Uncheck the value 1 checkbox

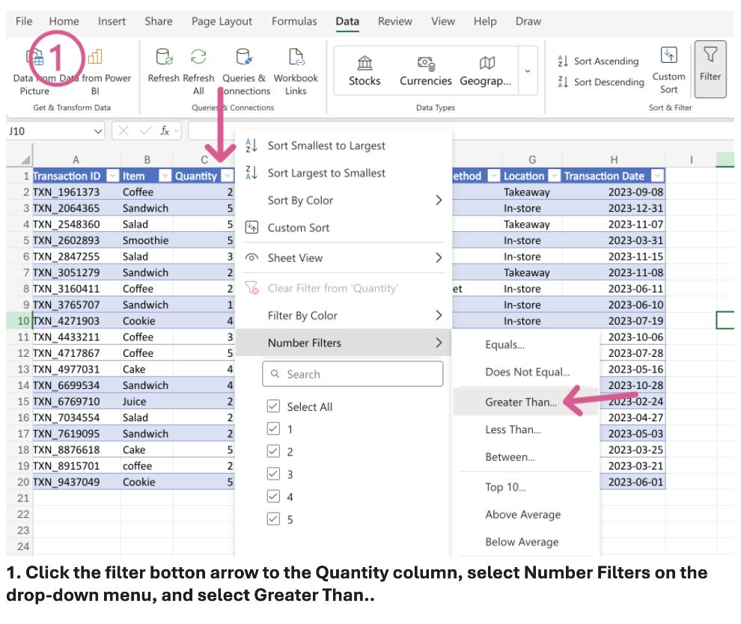click(x=273, y=429)
